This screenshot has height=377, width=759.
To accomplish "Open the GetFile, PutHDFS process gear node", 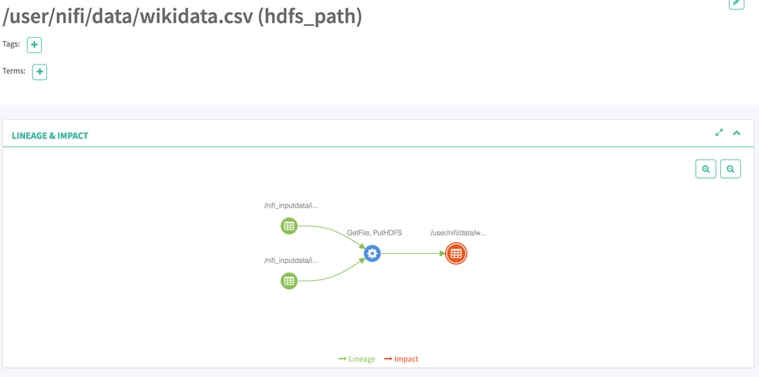I will 372,253.
